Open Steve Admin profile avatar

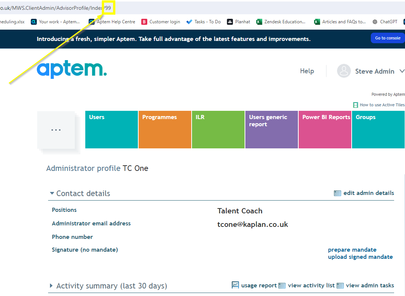click(x=344, y=71)
